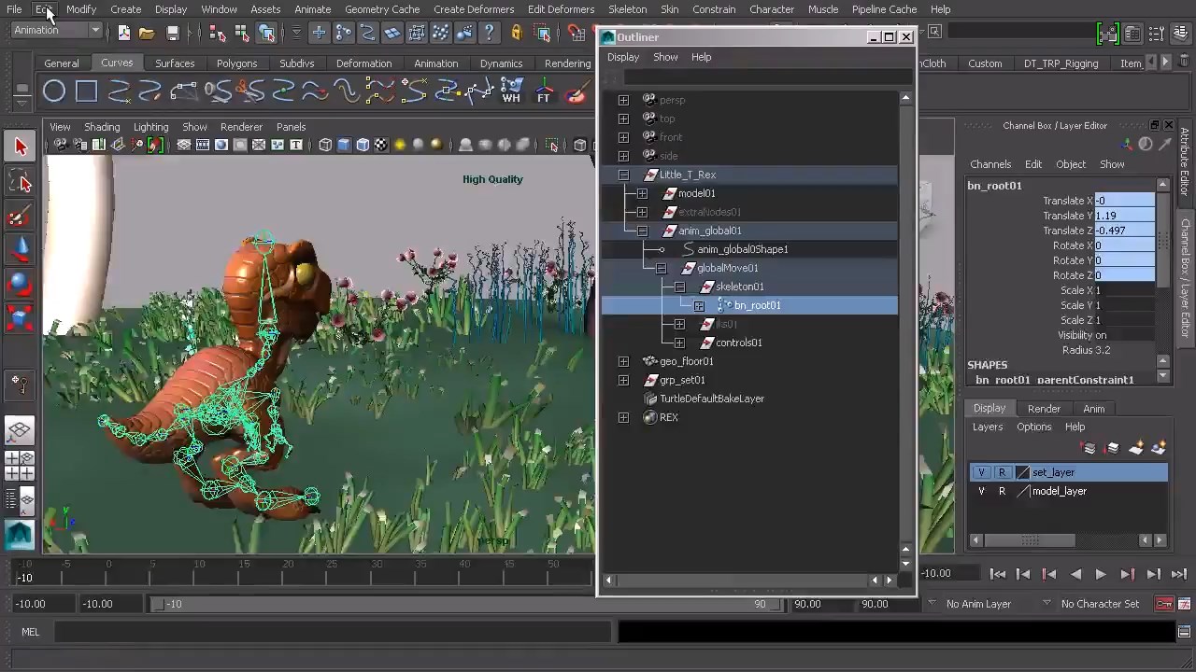Click the Save Scene disk icon
Image resolution: width=1196 pixels, height=672 pixels.
click(x=172, y=33)
